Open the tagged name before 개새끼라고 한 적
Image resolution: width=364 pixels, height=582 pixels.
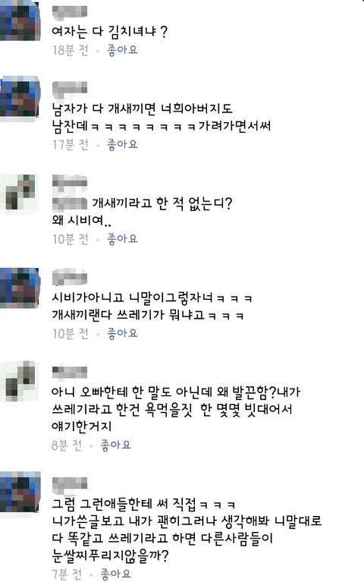pos(70,203)
